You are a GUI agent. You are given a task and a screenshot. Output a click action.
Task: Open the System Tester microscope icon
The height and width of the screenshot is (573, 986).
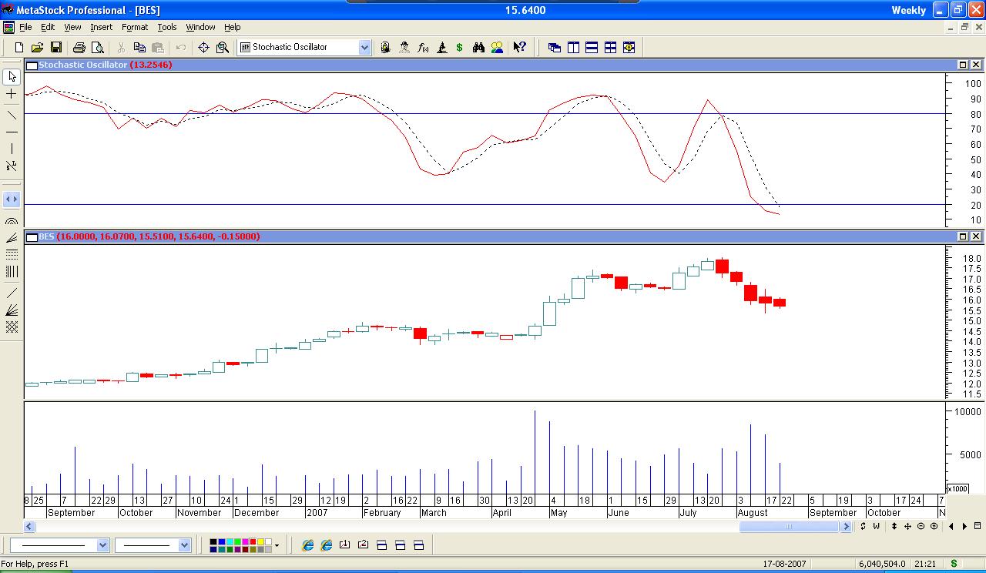pos(441,47)
